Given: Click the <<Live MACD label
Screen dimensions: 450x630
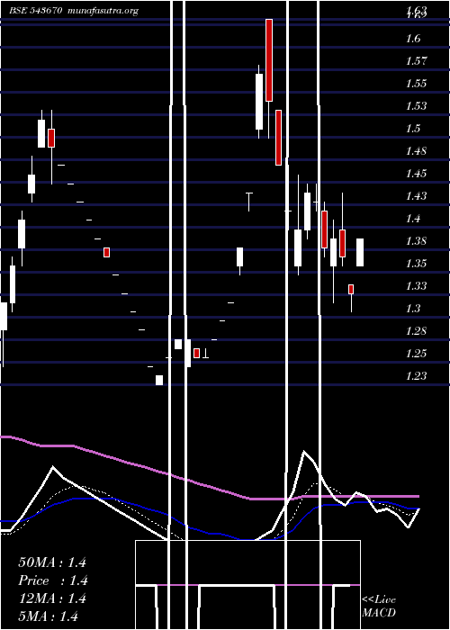Looking at the screenshot, I should (379, 606).
